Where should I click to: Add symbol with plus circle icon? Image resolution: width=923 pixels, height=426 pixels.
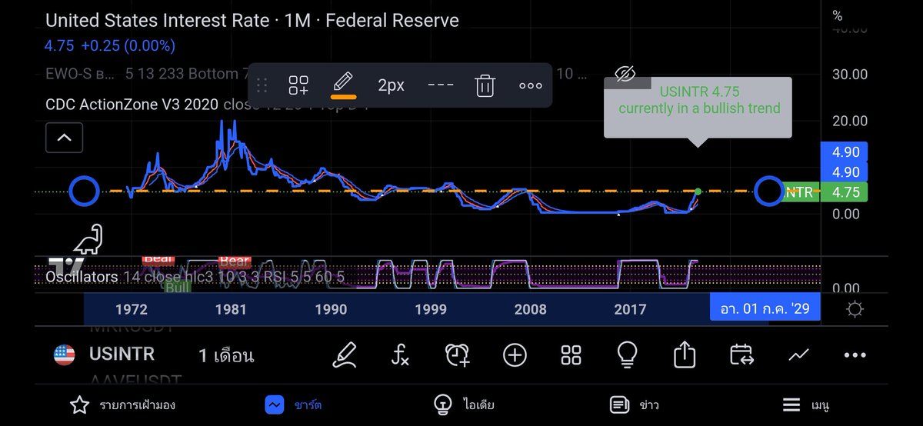[x=515, y=354]
